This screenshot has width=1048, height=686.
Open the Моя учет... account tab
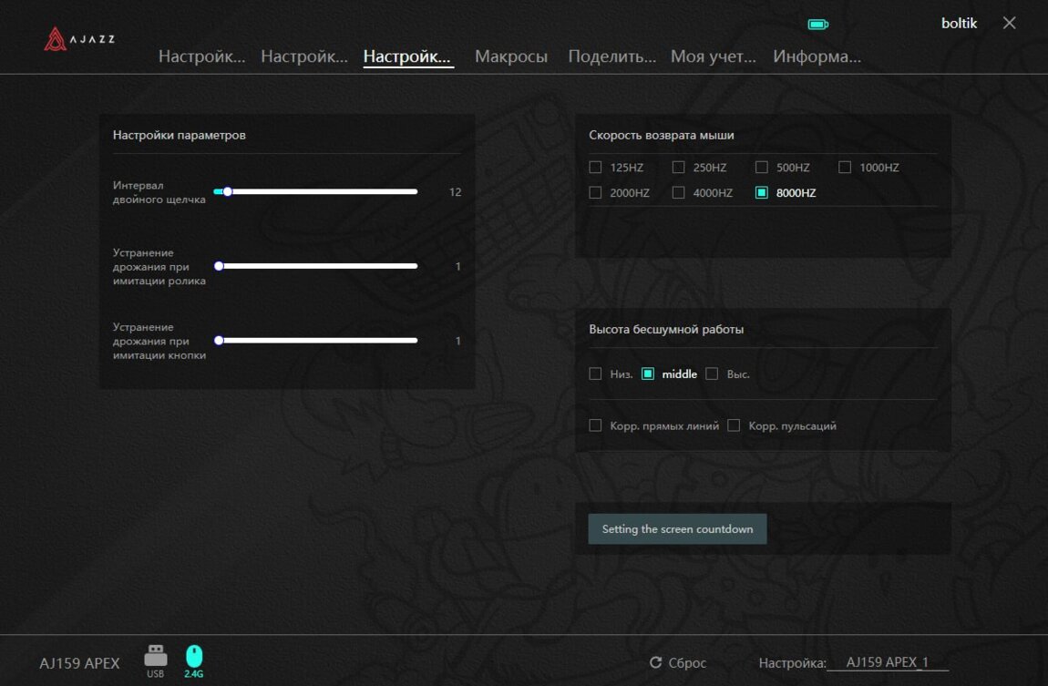coord(713,56)
